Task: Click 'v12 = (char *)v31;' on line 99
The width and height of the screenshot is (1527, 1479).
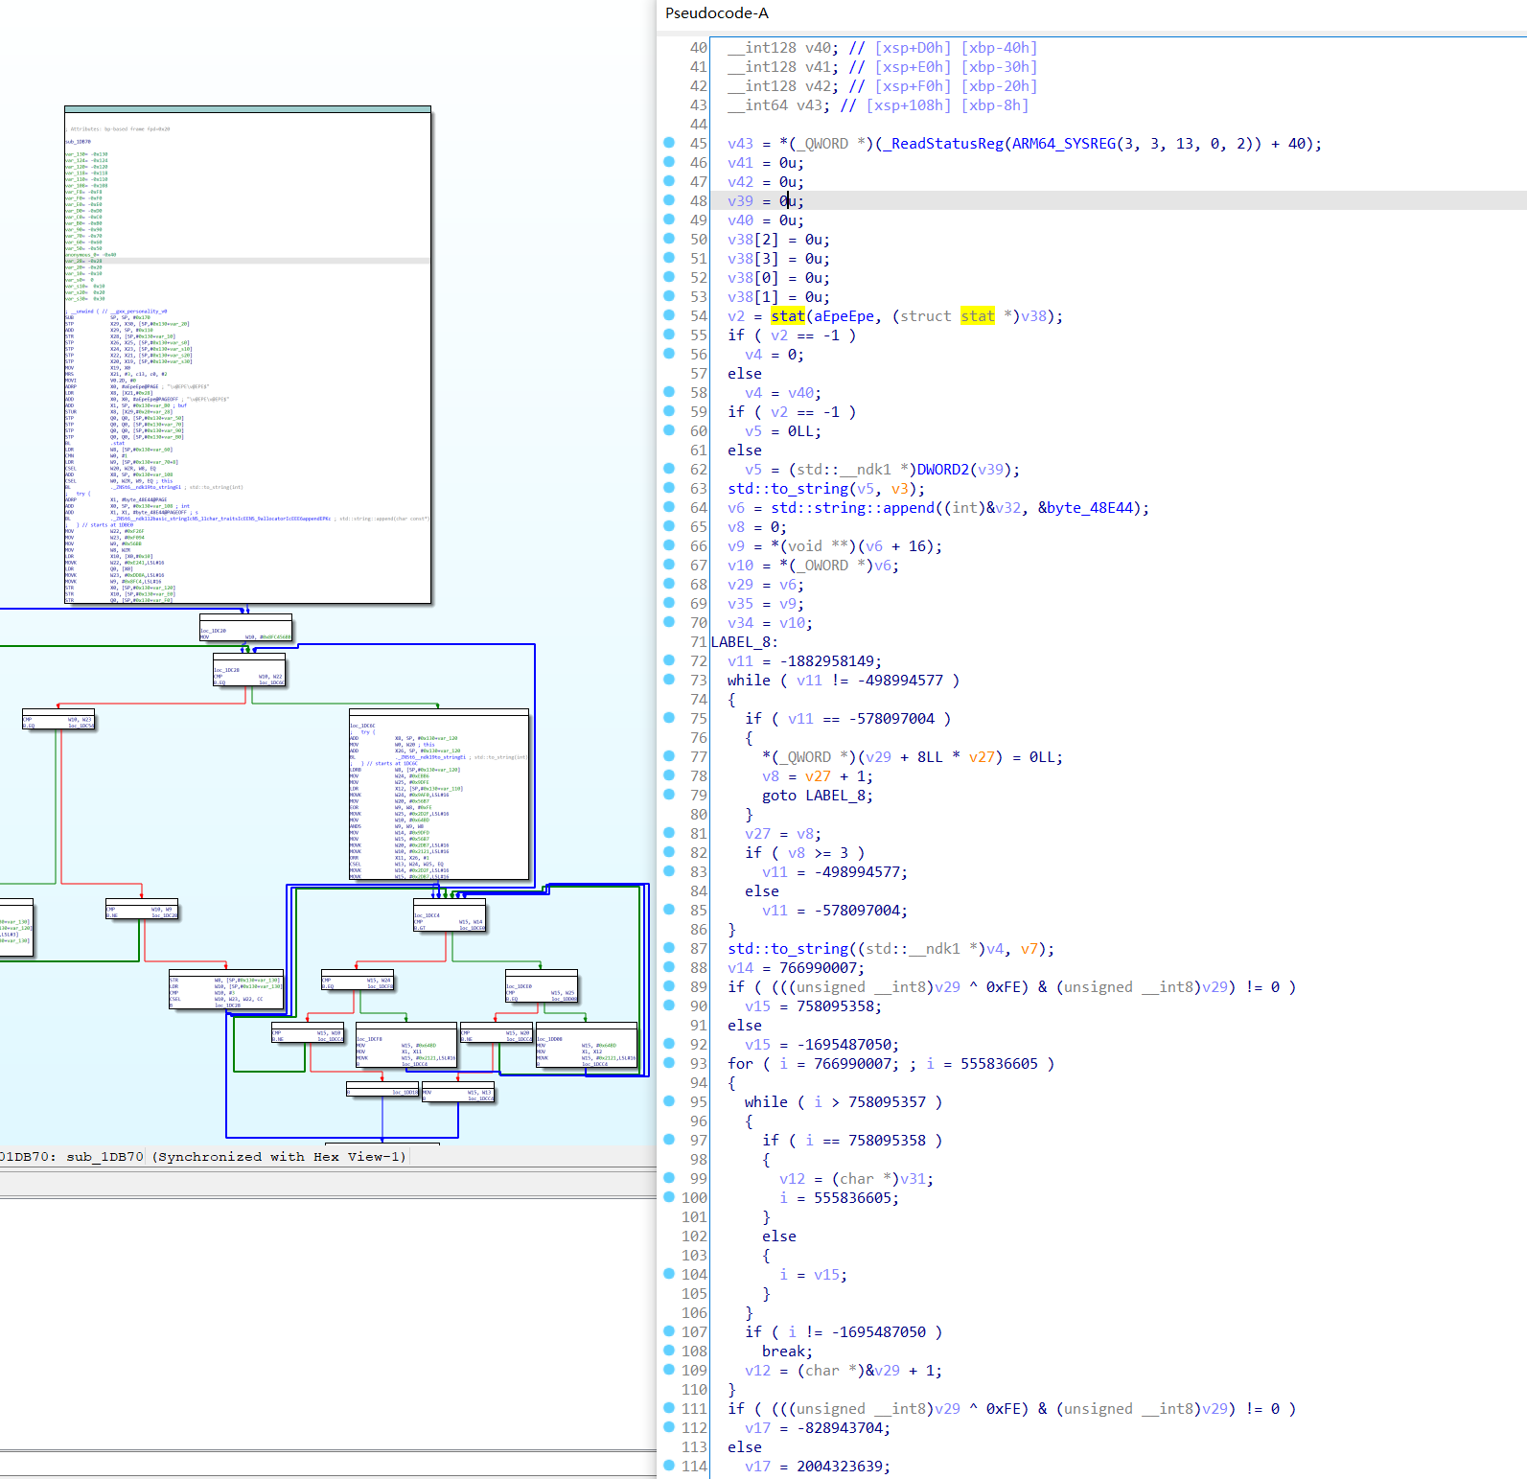Action: point(856,1179)
